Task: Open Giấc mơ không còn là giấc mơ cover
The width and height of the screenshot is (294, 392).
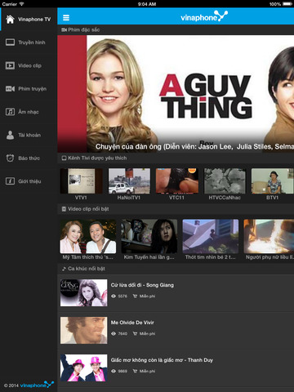Action: click(84, 367)
